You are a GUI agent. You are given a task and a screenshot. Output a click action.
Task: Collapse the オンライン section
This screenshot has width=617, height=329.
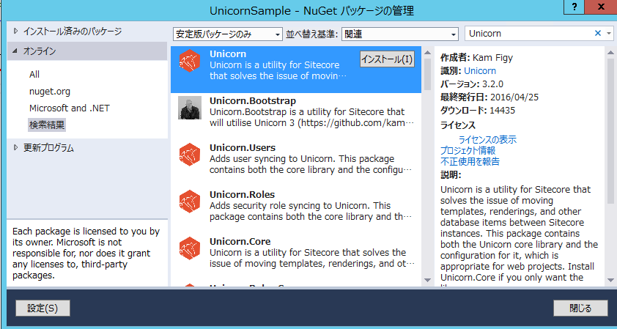(15, 51)
